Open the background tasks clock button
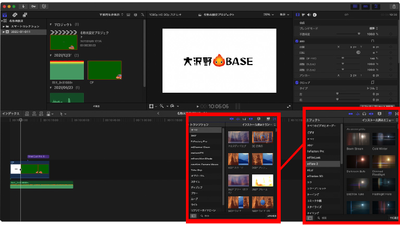400x225 pixels. click(x=44, y=6)
